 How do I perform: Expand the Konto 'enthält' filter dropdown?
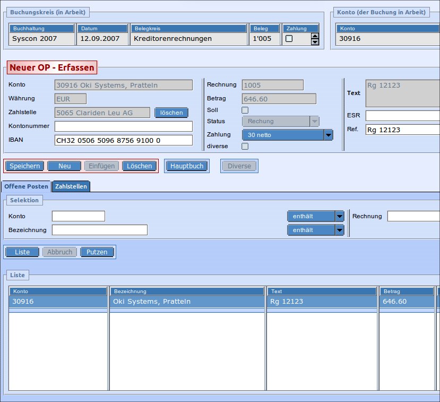pos(340,216)
